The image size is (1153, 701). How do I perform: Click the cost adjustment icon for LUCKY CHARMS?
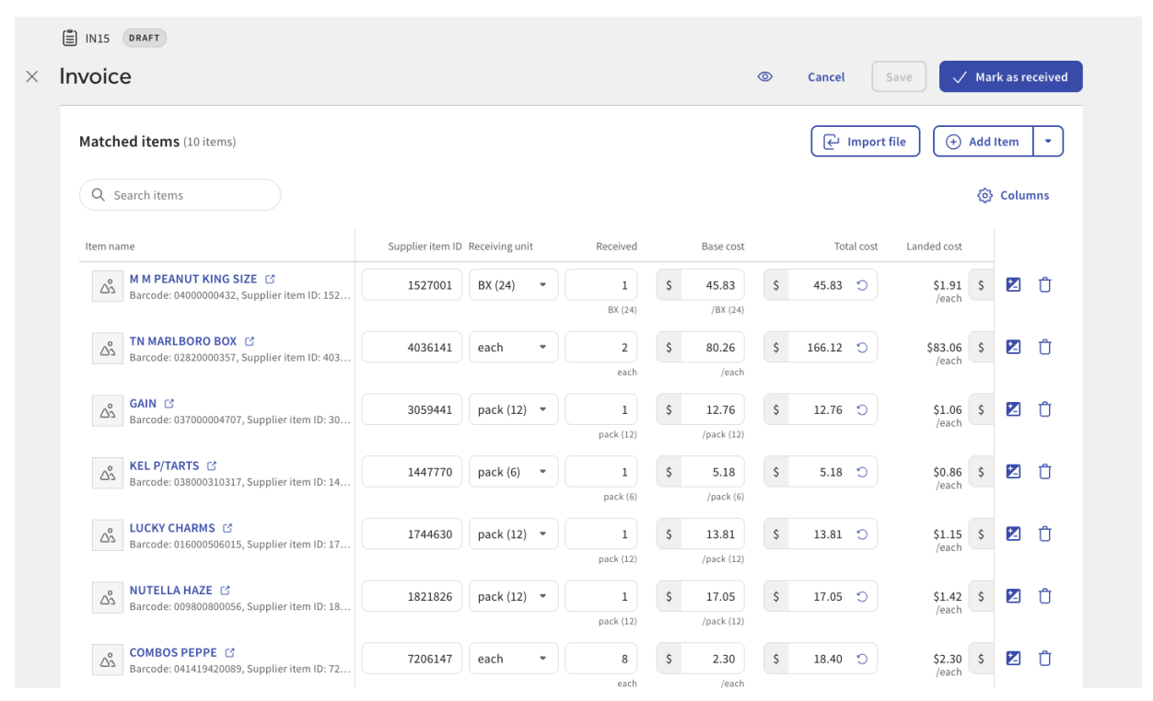(1013, 534)
